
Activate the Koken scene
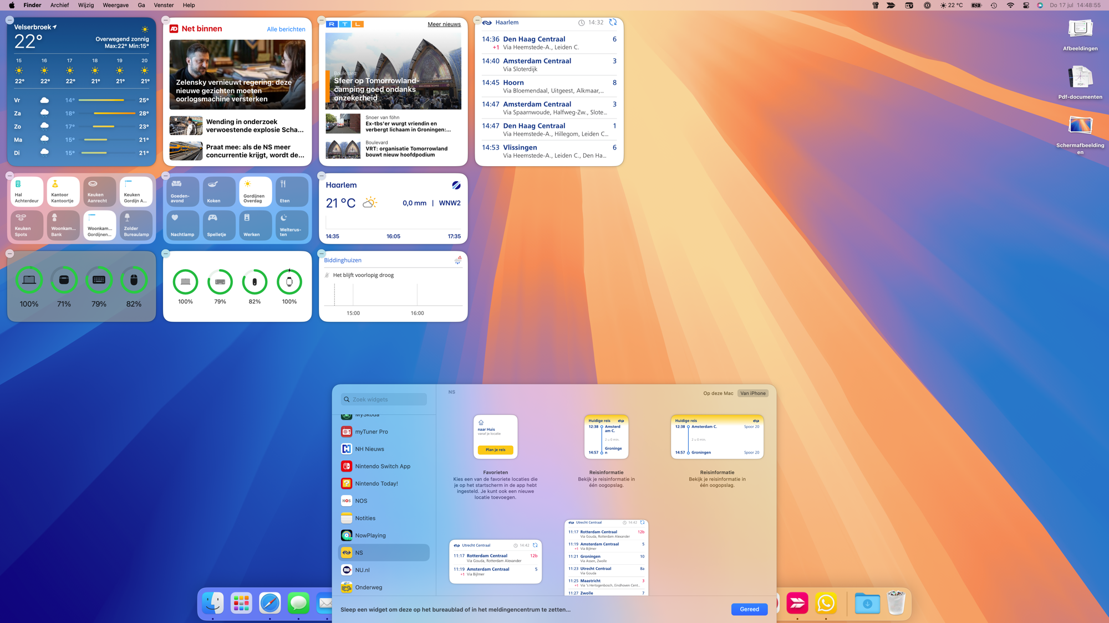219,192
